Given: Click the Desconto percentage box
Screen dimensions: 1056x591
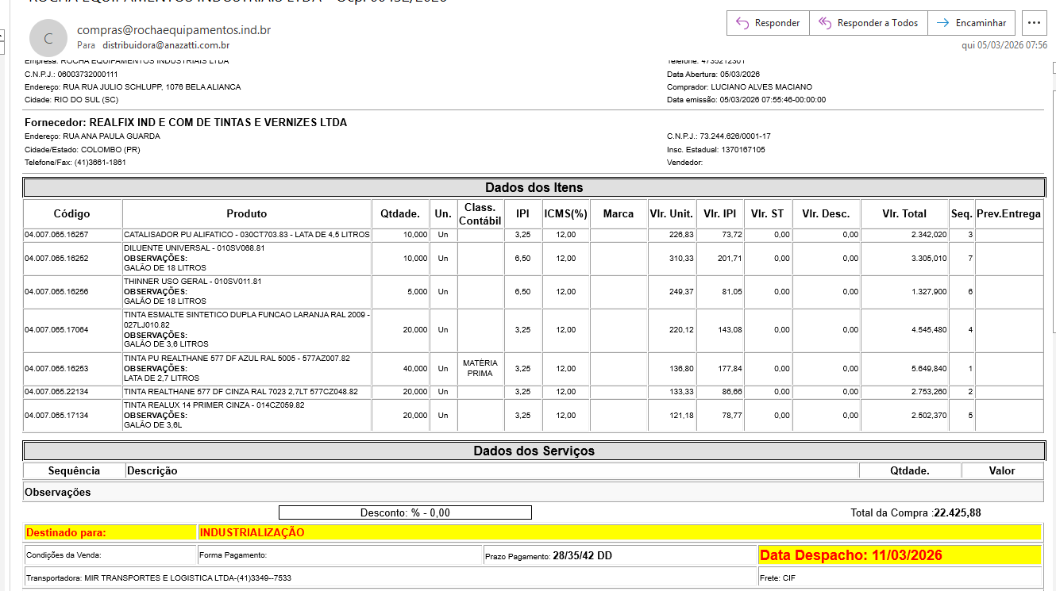Looking at the screenshot, I should click(x=405, y=512).
